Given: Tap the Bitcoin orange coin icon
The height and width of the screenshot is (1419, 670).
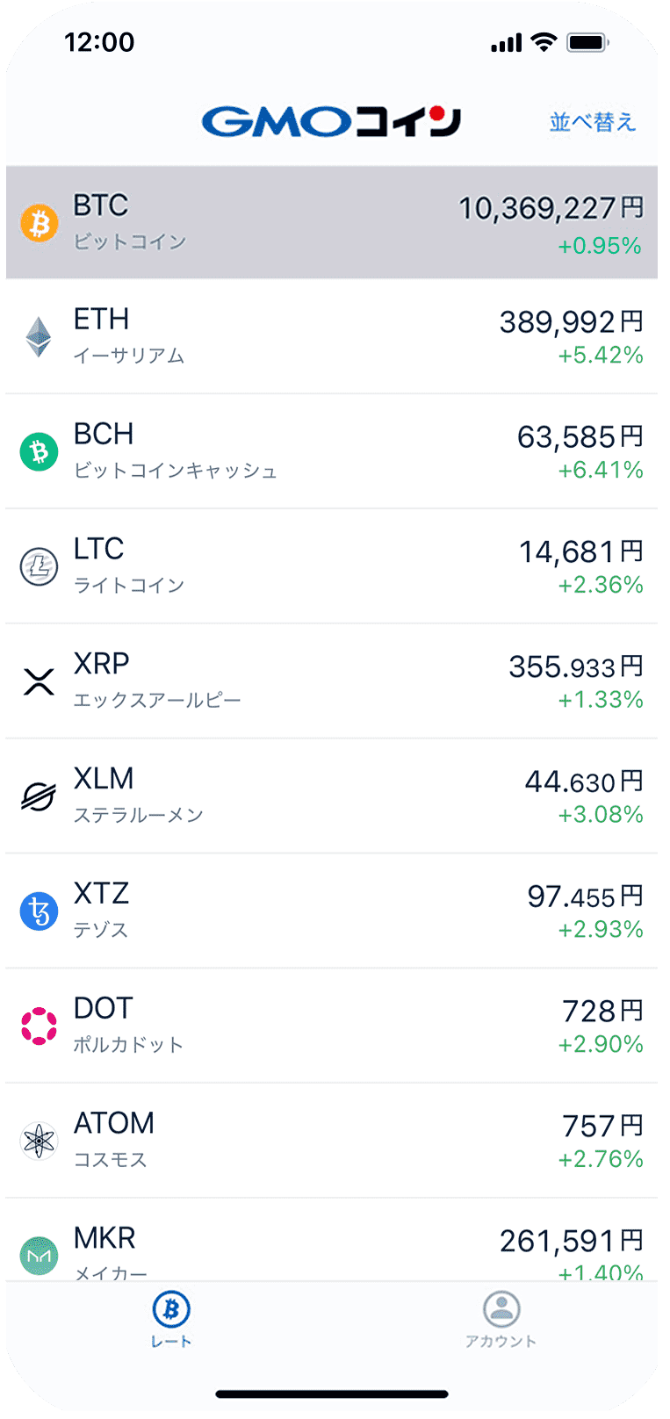Looking at the screenshot, I should click(x=40, y=223).
